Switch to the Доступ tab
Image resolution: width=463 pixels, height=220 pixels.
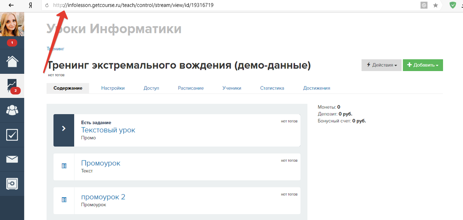tap(151, 88)
